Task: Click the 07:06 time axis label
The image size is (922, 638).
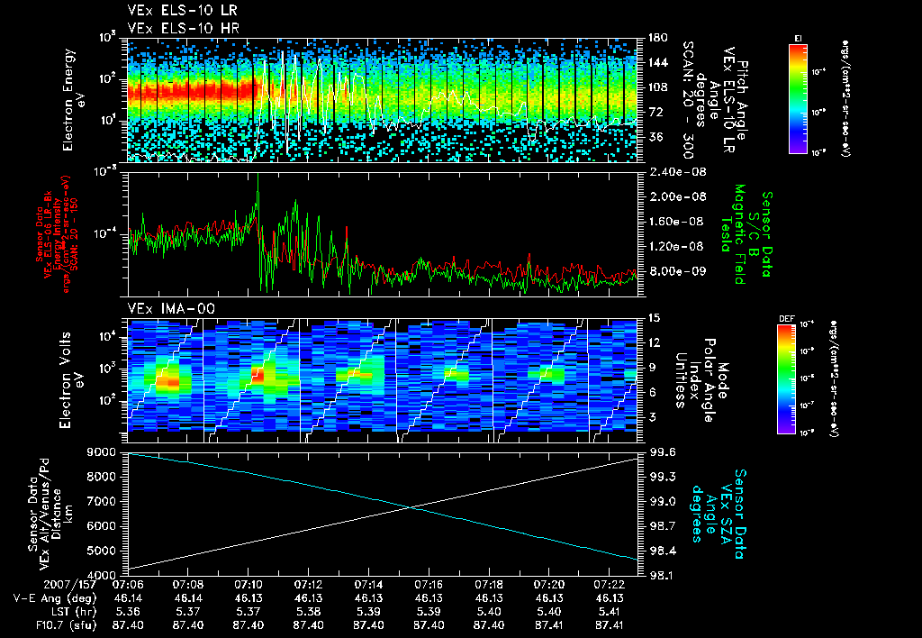Action: tap(128, 585)
